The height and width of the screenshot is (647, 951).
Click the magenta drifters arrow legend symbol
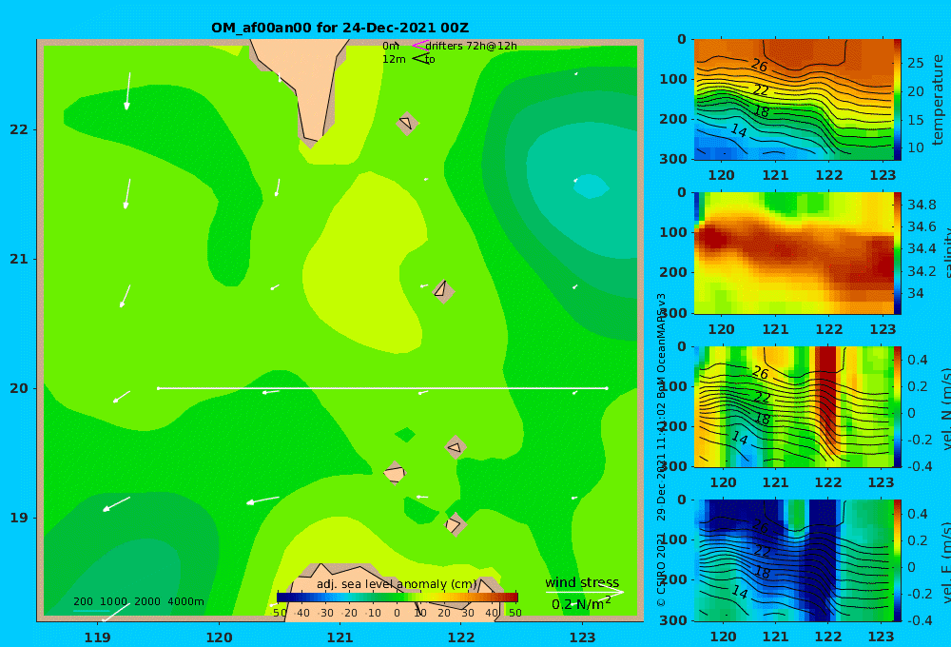[419, 45]
